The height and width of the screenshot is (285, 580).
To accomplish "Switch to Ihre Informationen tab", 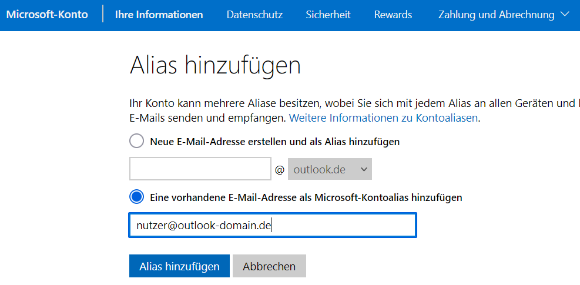I will pos(159,15).
